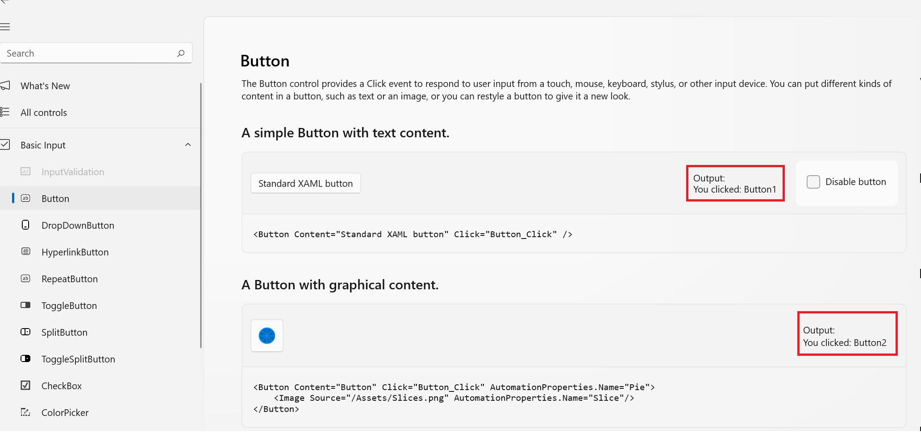
Task: Click the SplitButton sidebar icon
Action: point(25,332)
